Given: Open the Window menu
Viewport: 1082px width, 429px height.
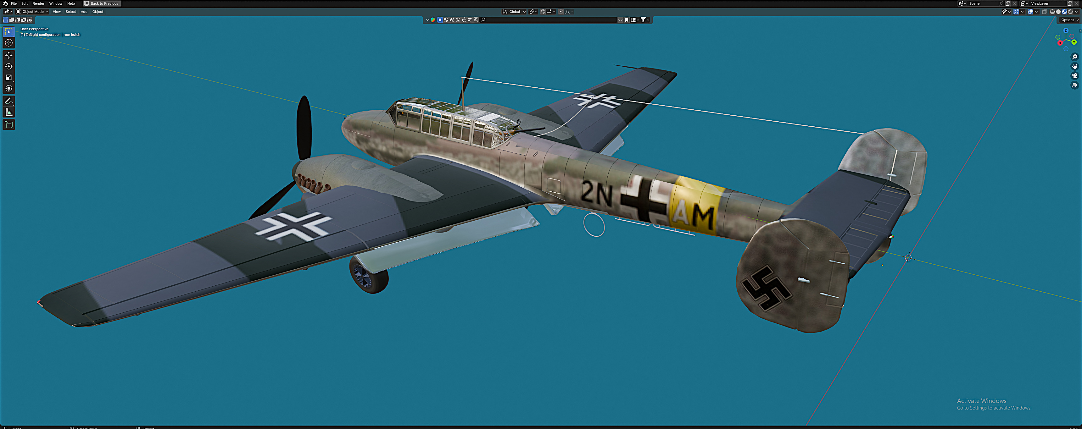Looking at the screenshot, I should [55, 3].
